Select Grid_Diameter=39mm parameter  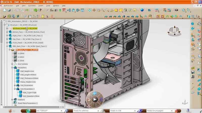click(31, 96)
